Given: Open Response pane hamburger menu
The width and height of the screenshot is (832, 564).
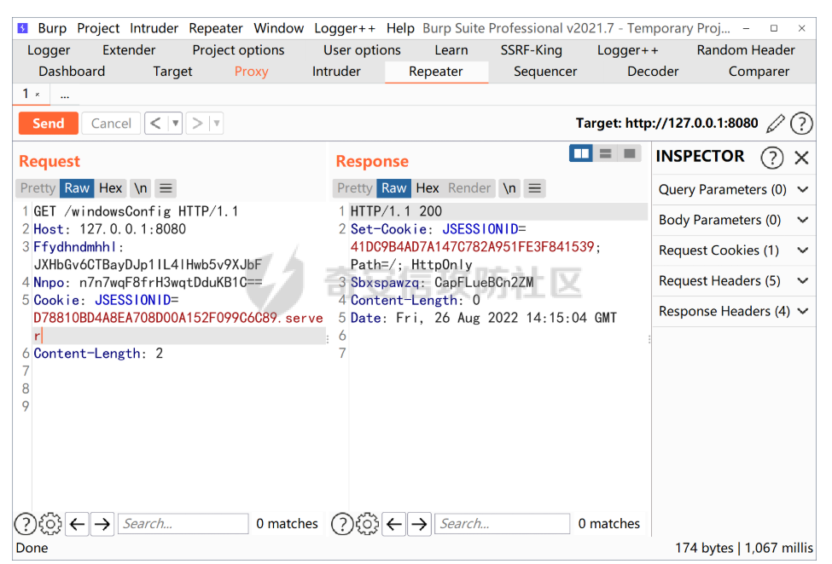Looking at the screenshot, I should pyautogui.click(x=534, y=188).
